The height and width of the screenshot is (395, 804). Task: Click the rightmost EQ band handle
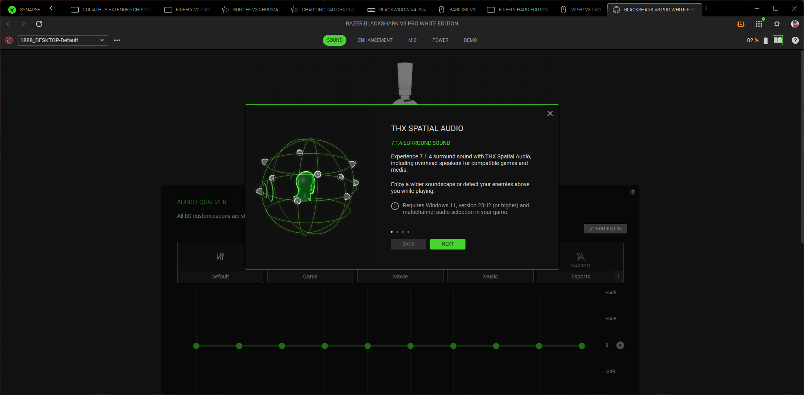(582, 346)
